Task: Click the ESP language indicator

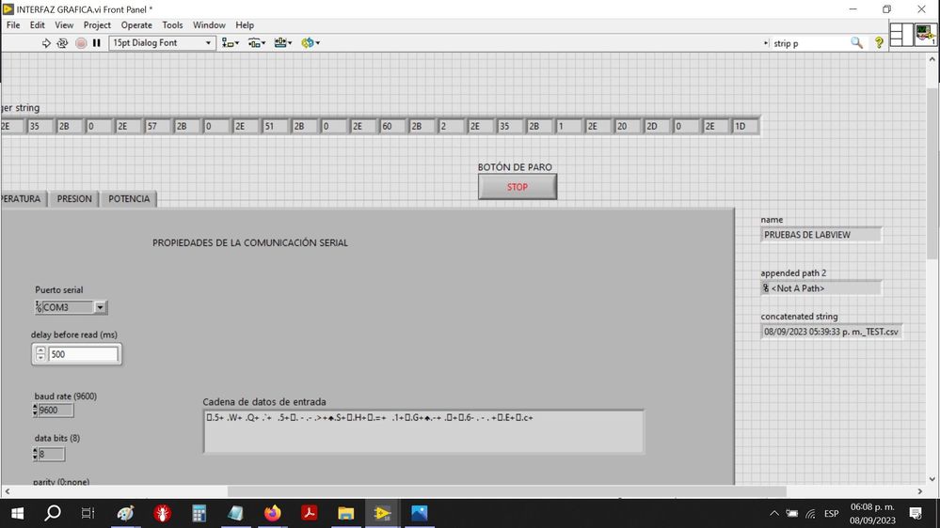Action: pyautogui.click(x=832, y=514)
